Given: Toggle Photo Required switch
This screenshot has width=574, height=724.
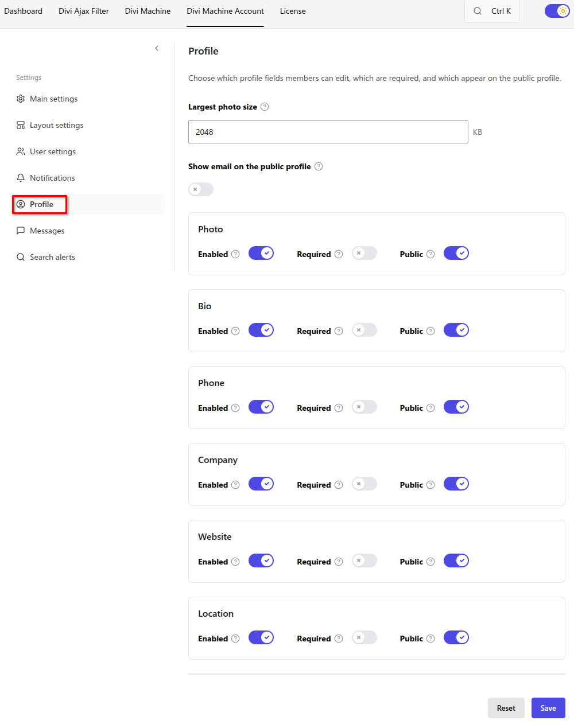Looking at the screenshot, I should click(x=364, y=253).
